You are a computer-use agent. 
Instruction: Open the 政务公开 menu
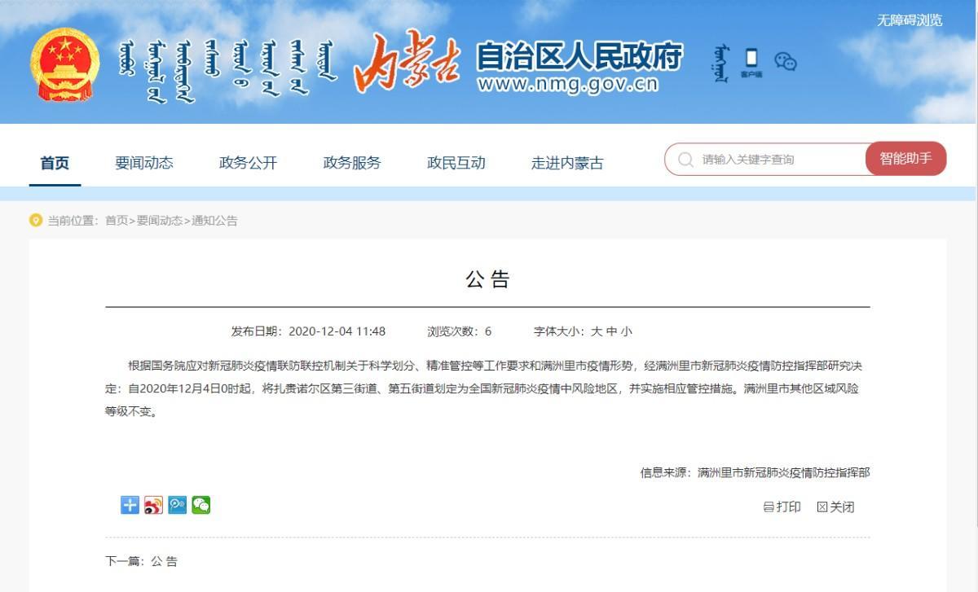pos(248,163)
